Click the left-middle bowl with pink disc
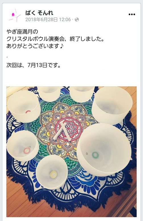This screenshot has height=221, width=143. pos(23,146)
